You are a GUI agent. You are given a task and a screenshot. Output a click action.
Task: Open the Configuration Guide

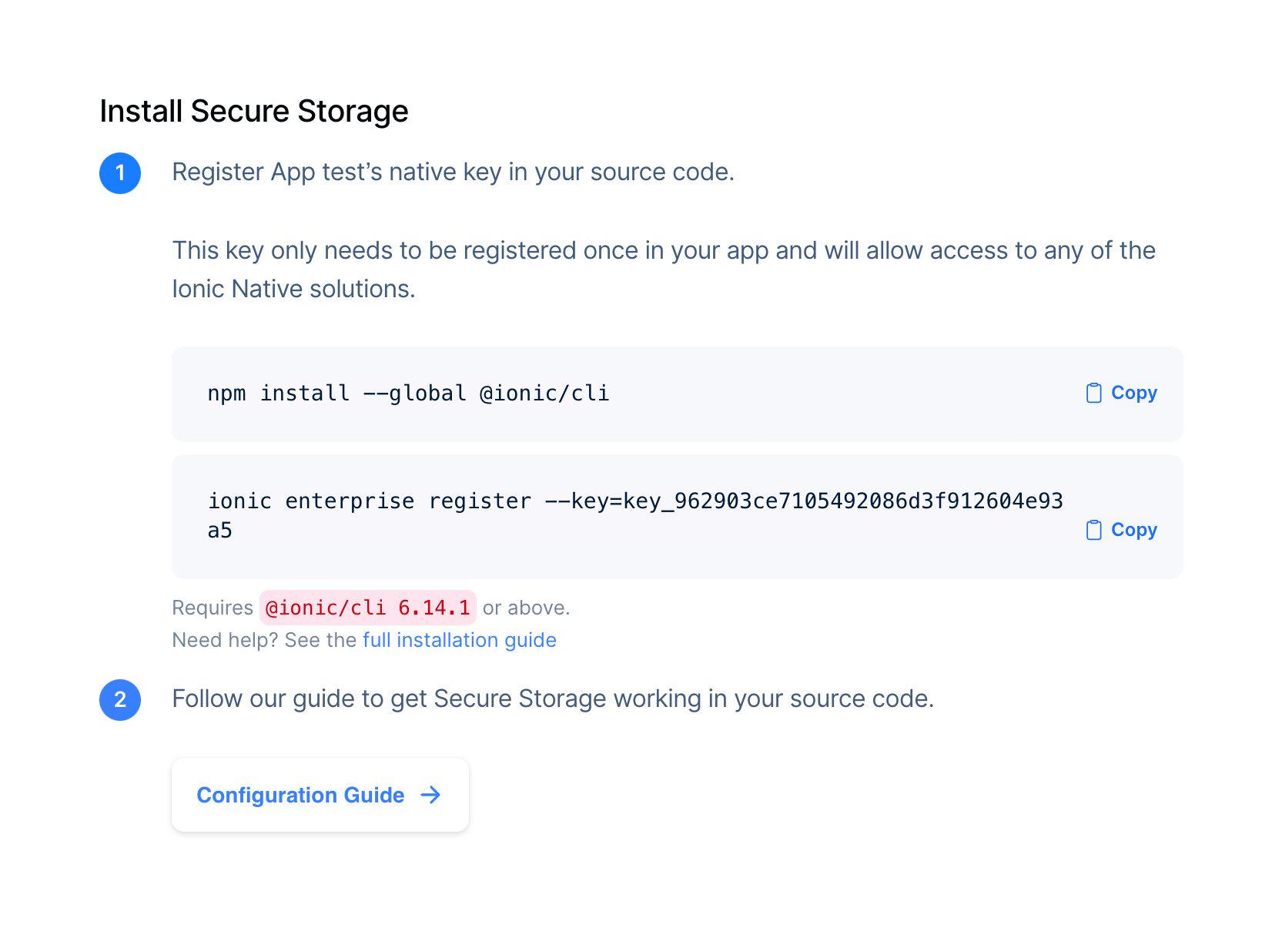[x=300, y=795]
